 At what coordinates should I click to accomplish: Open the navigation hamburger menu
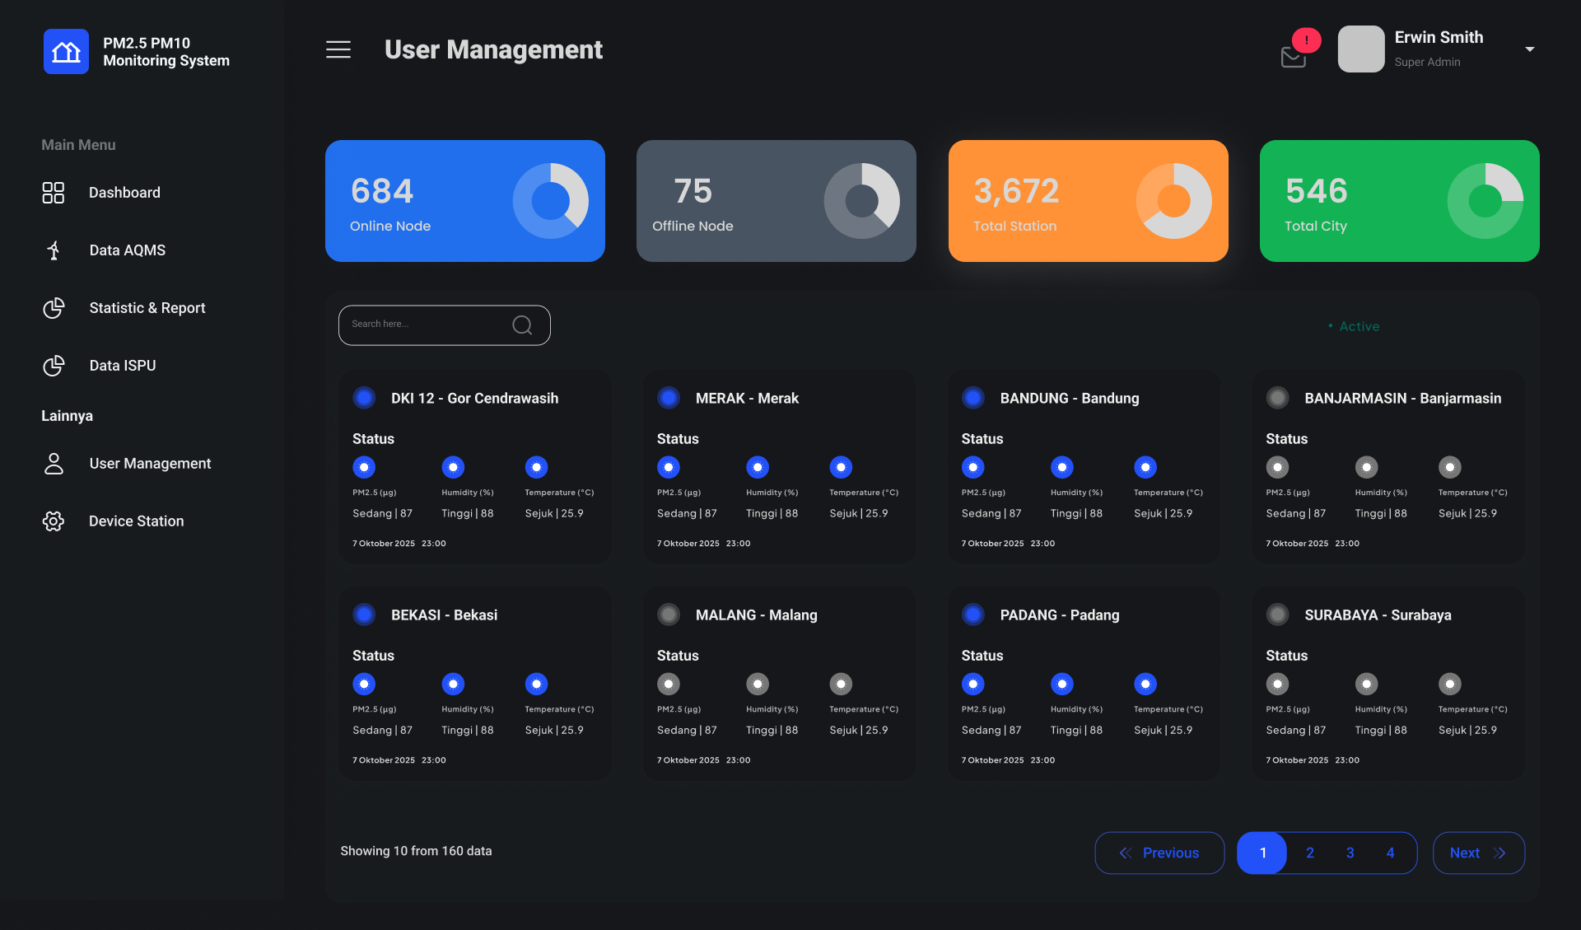coord(338,49)
